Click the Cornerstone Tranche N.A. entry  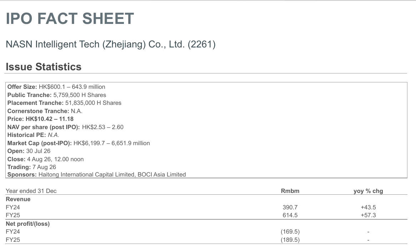[45, 111]
